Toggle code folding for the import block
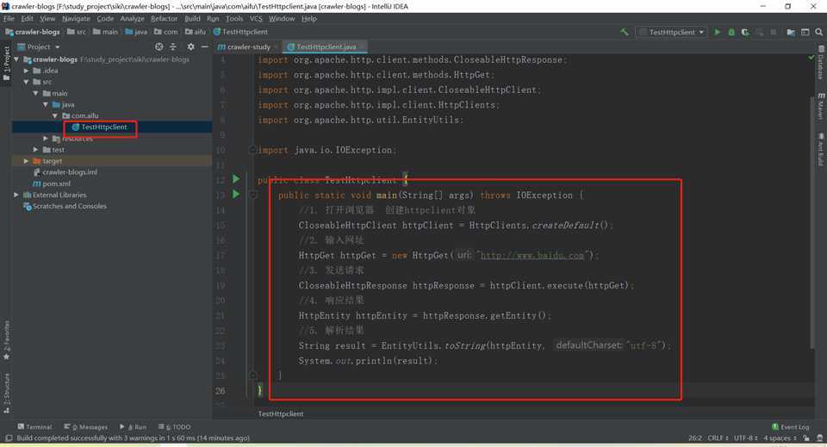Screen dimensions: 827x447 (x=252, y=150)
